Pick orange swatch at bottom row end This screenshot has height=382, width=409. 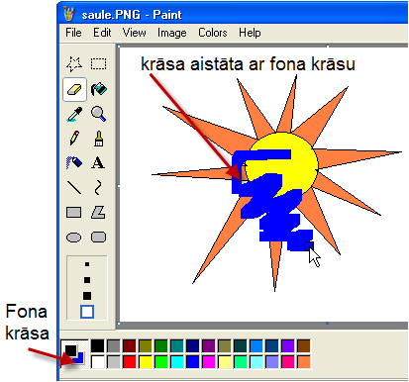[304, 362]
